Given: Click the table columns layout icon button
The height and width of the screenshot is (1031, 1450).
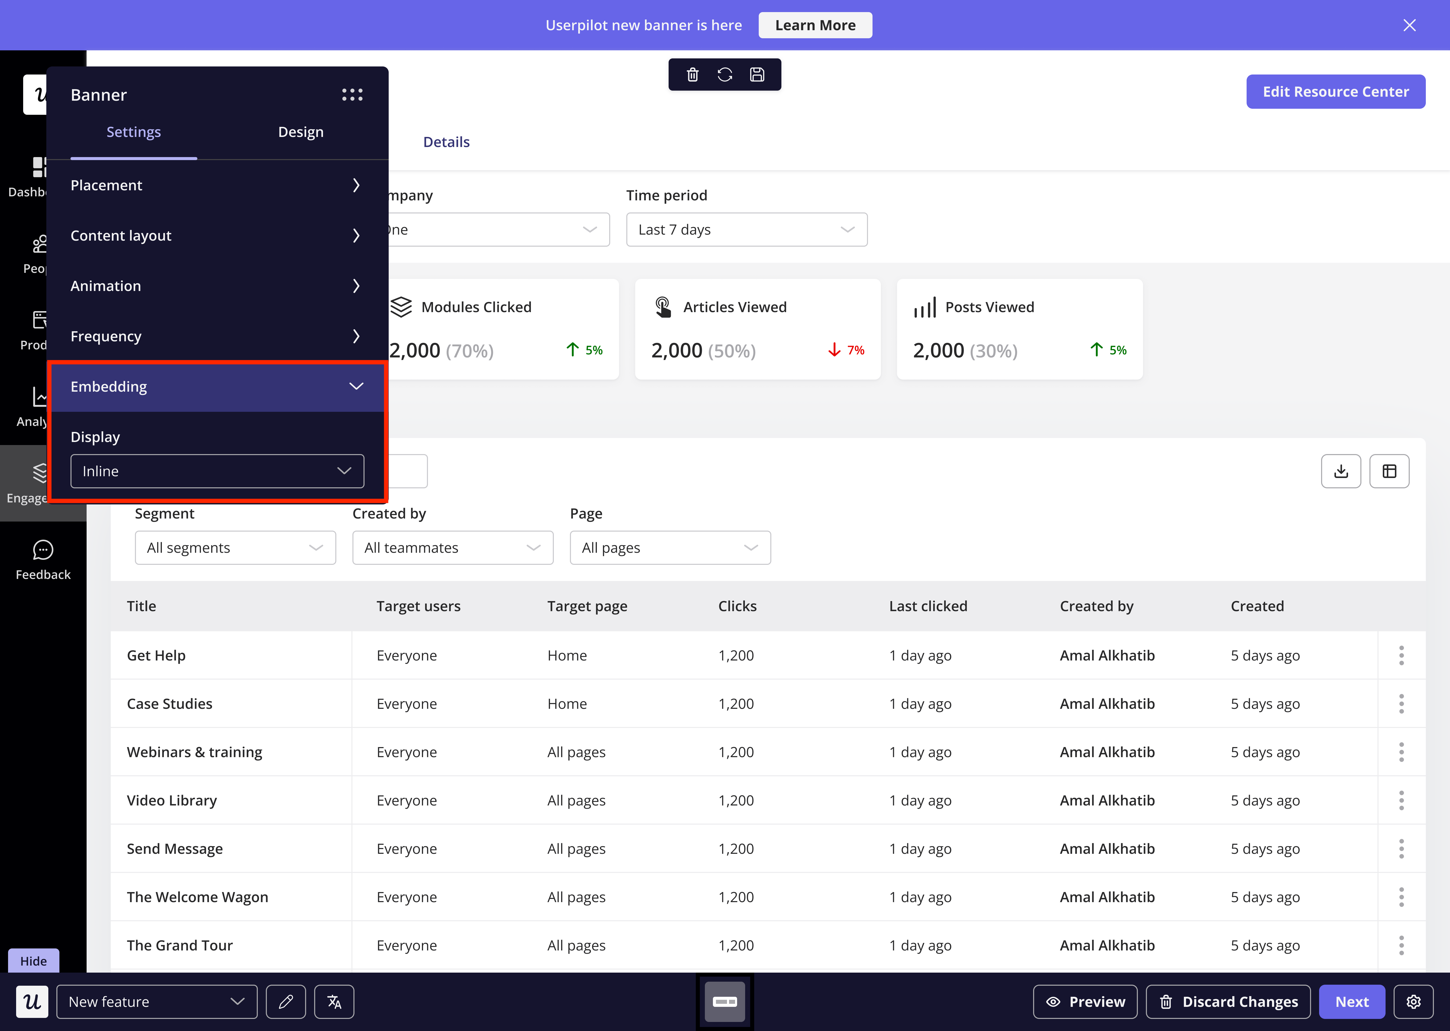Looking at the screenshot, I should coord(1389,471).
